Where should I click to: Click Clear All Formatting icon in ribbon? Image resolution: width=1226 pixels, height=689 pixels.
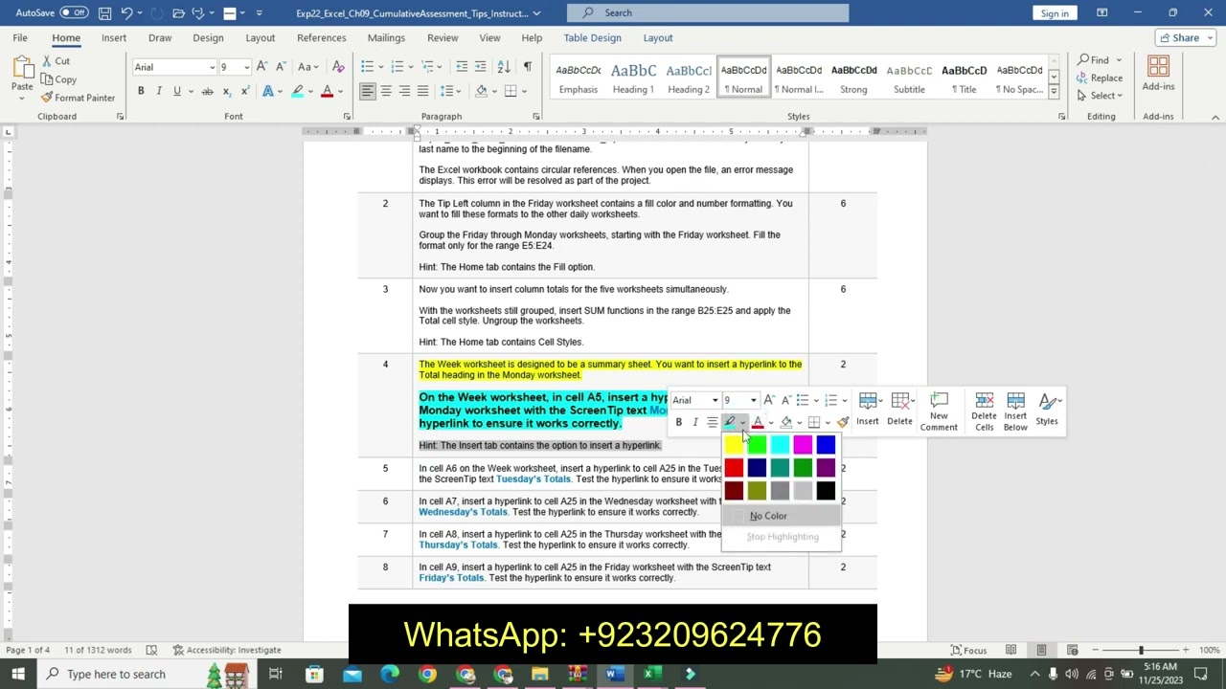click(x=338, y=67)
